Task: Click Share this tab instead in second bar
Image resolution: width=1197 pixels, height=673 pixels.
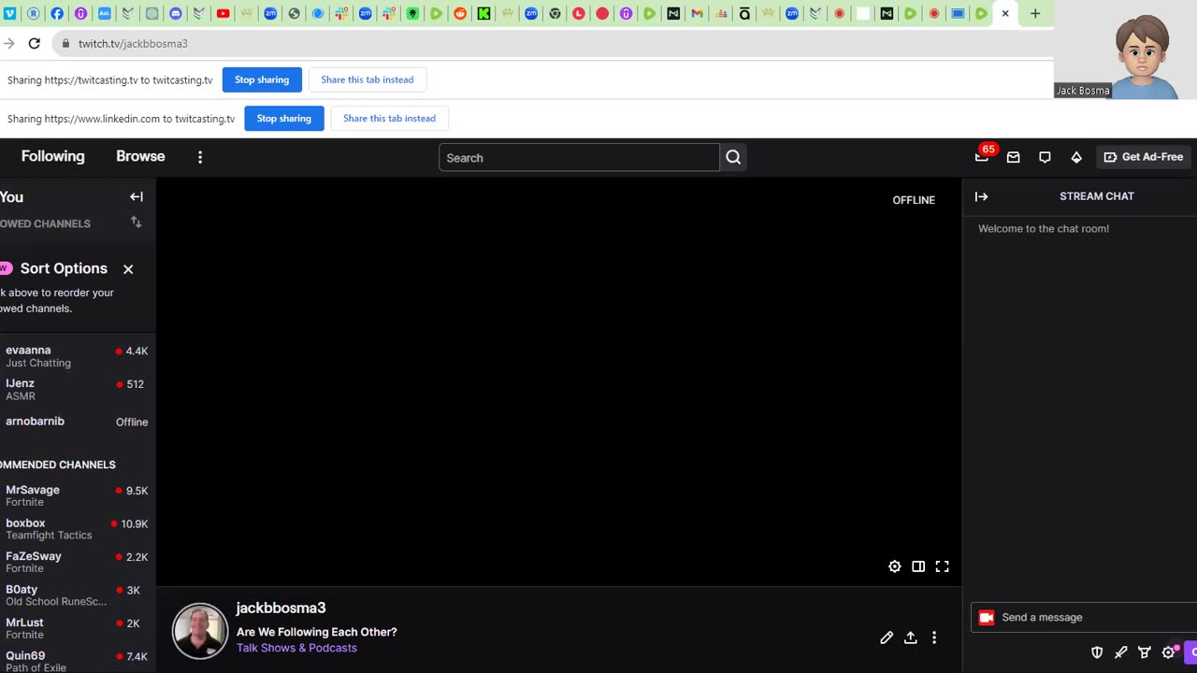Action: pyautogui.click(x=389, y=119)
